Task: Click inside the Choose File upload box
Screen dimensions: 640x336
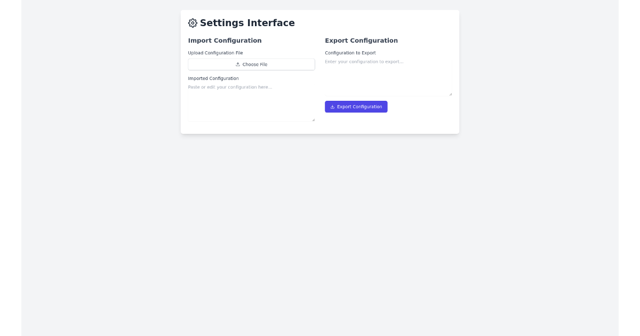Action: click(251, 64)
